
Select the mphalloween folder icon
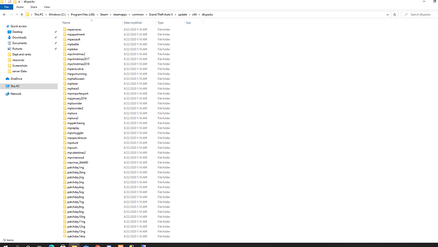click(x=65, y=79)
